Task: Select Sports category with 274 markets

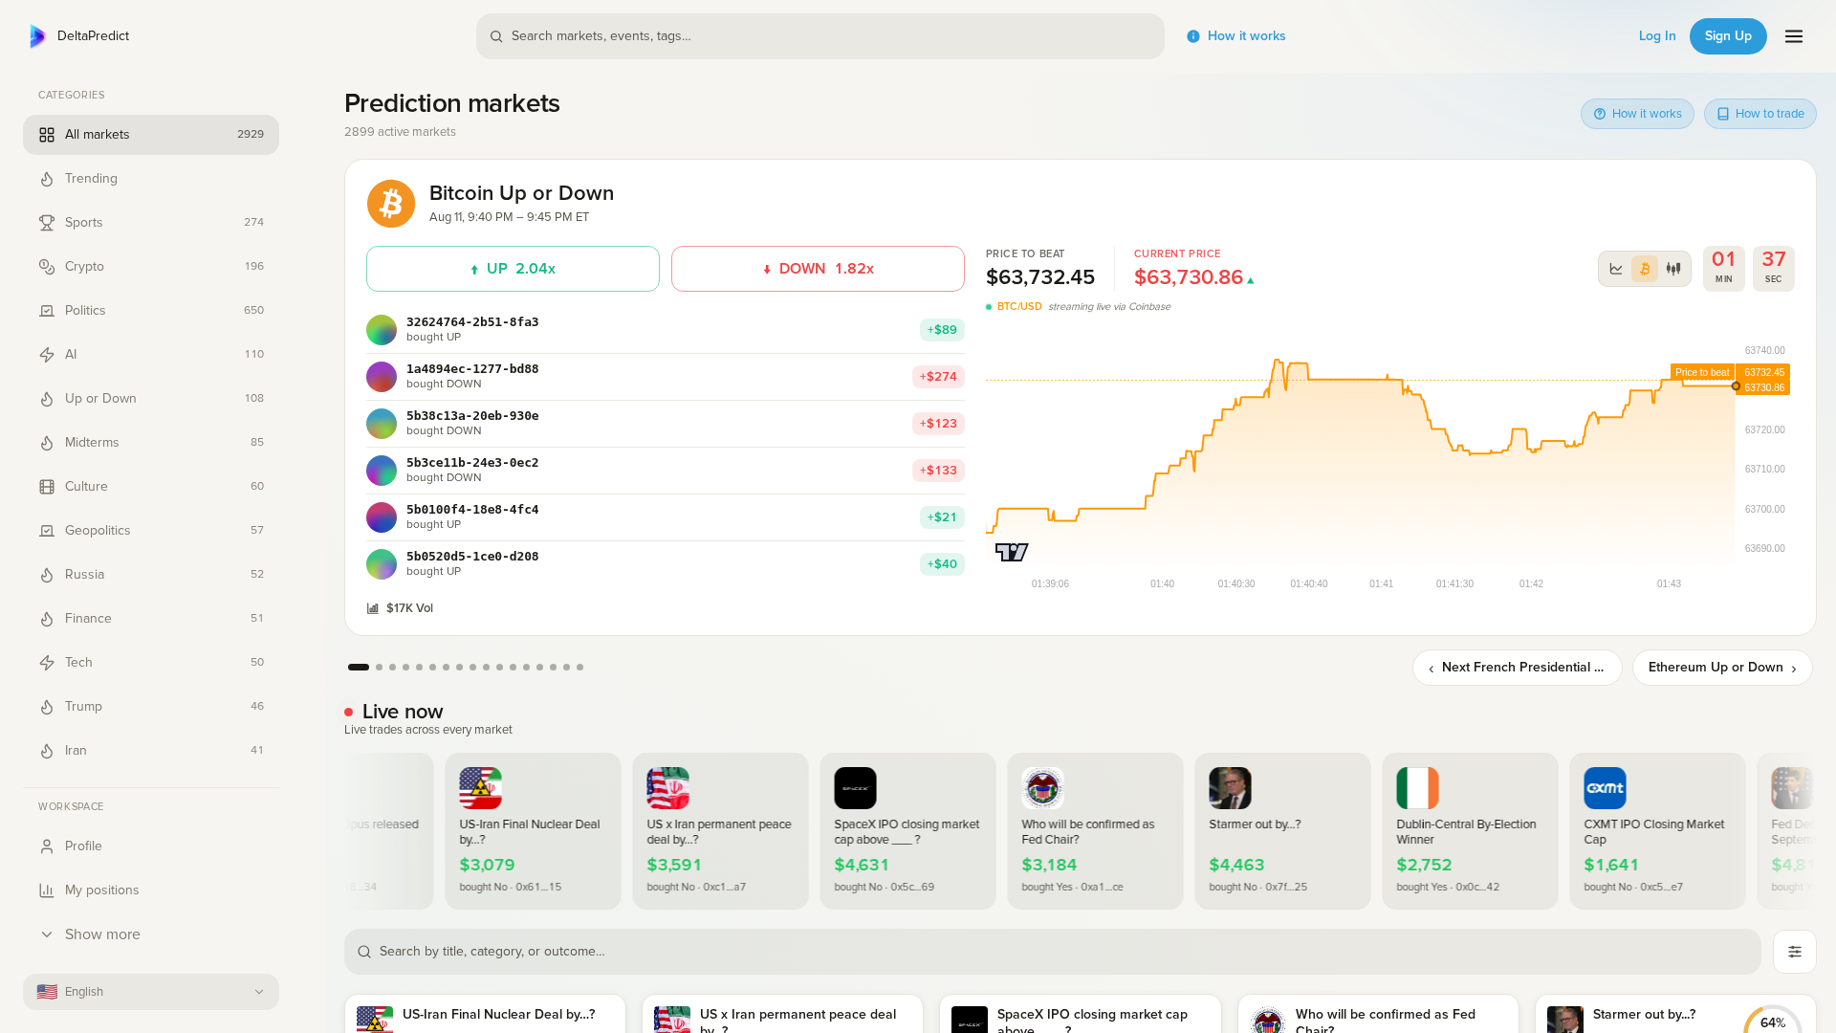Action: click(151, 223)
